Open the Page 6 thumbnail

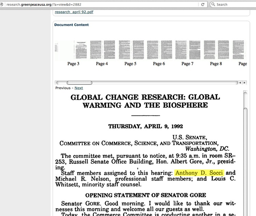point(159,51)
